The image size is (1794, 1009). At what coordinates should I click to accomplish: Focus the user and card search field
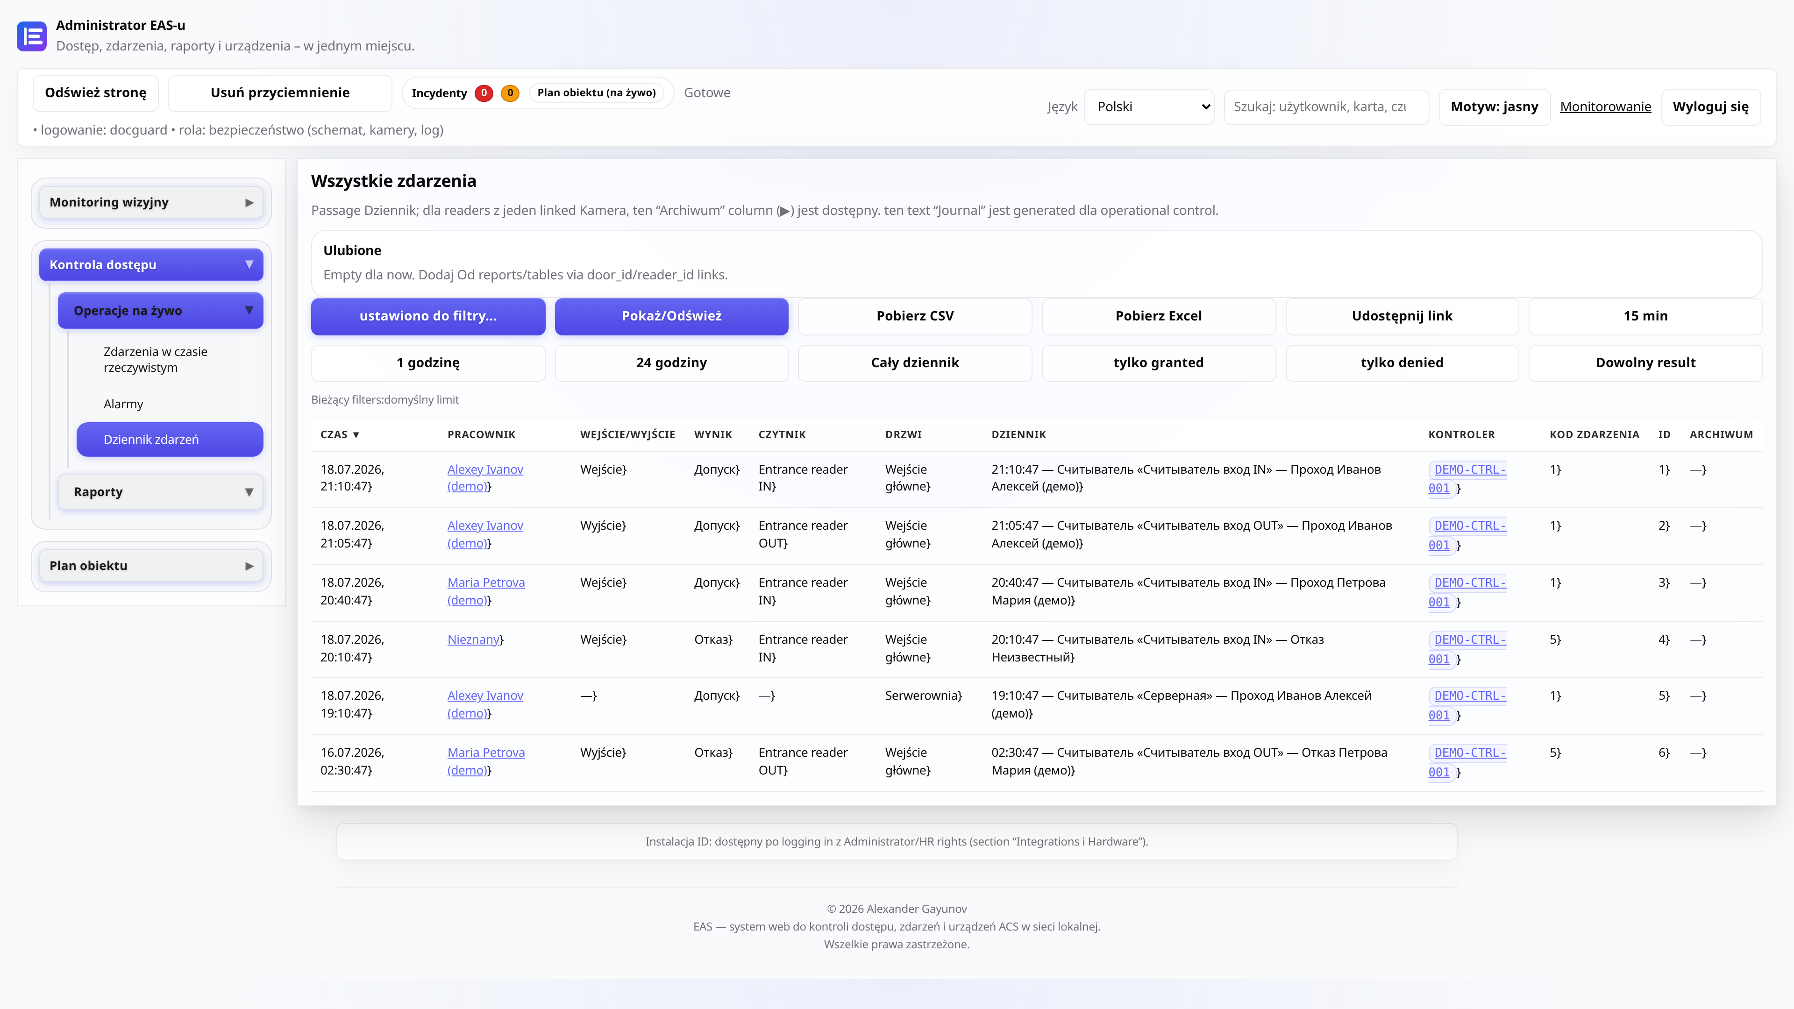tap(1326, 107)
